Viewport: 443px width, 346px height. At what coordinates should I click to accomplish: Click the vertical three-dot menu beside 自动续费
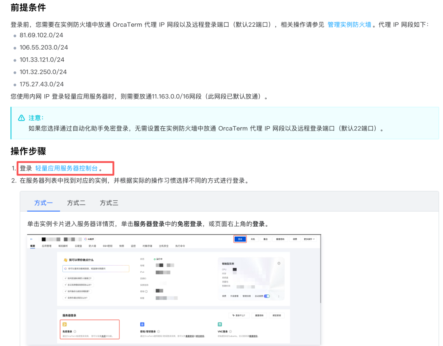coord(279,296)
